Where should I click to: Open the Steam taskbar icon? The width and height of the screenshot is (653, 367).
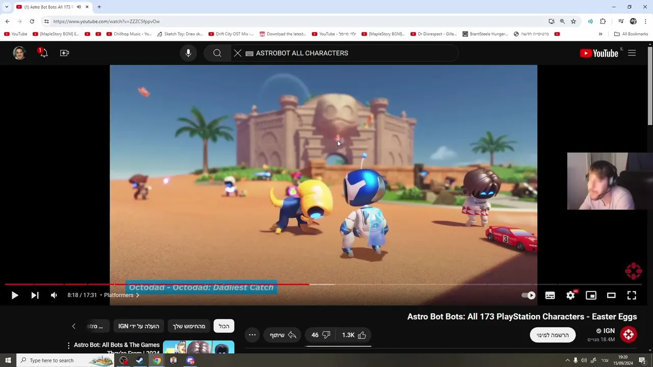pos(140,360)
